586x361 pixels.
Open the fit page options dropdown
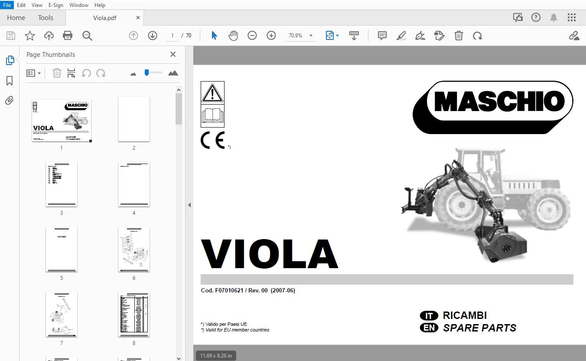(x=332, y=36)
